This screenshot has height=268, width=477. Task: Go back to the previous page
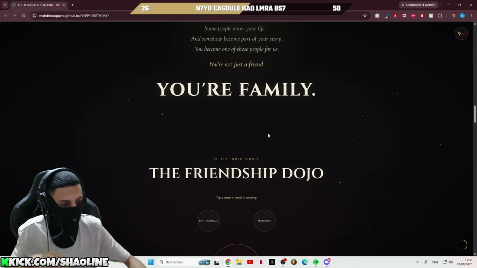point(6,16)
